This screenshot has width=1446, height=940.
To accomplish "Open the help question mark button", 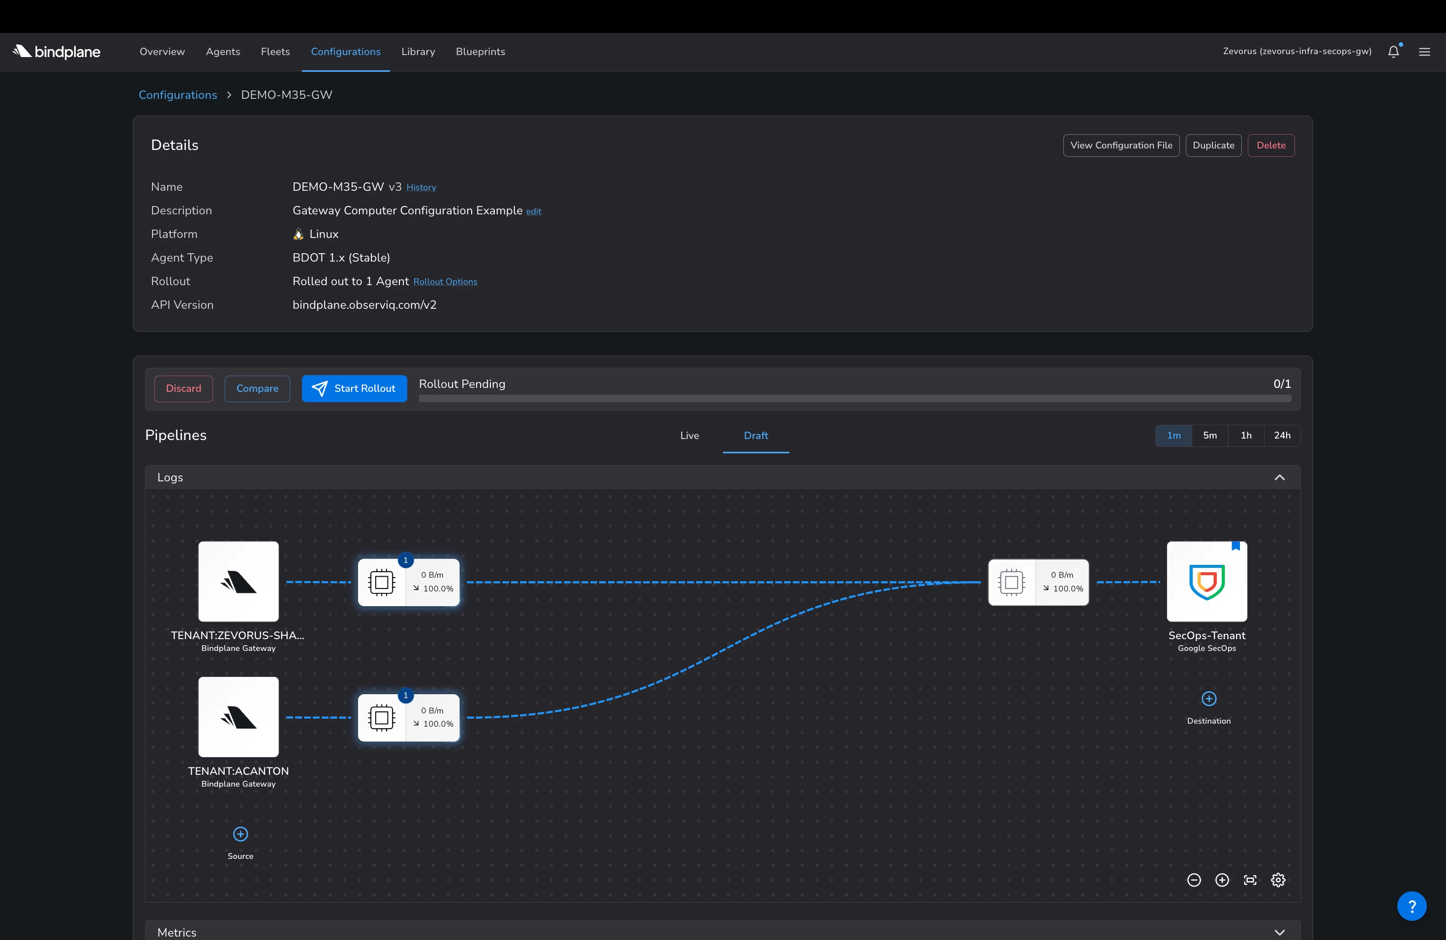I will pos(1412,906).
